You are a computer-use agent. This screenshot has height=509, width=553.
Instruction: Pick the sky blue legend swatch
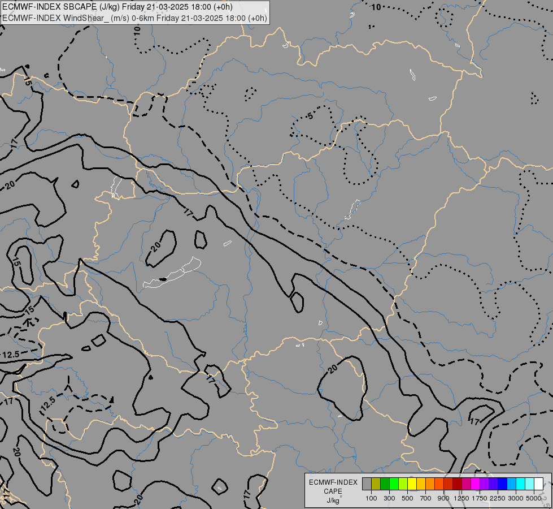[512, 484]
